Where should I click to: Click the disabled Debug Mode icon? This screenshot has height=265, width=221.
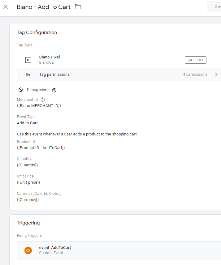point(21,90)
